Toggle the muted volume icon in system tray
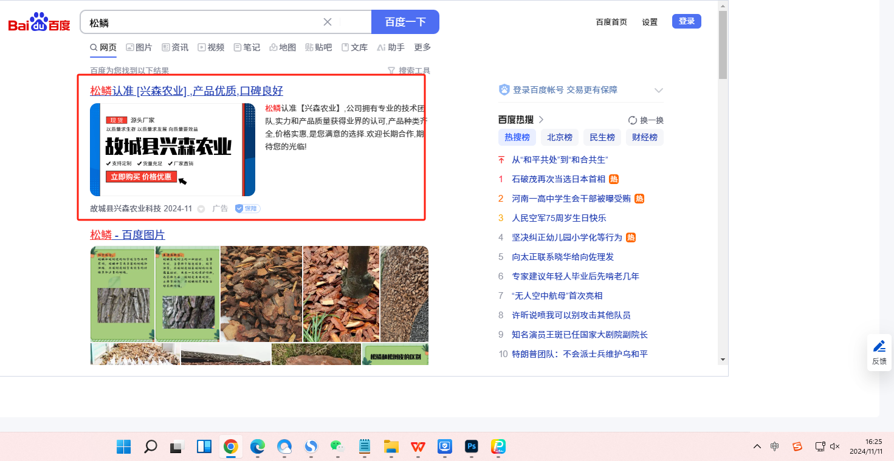Screen dimensions: 894x461 [834, 446]
